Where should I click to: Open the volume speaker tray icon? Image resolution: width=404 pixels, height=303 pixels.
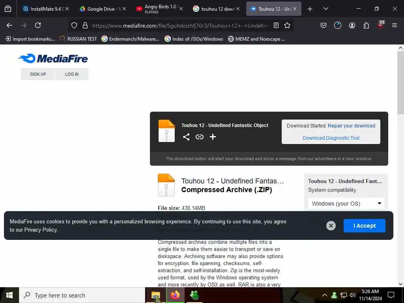[x=353, y=295]
